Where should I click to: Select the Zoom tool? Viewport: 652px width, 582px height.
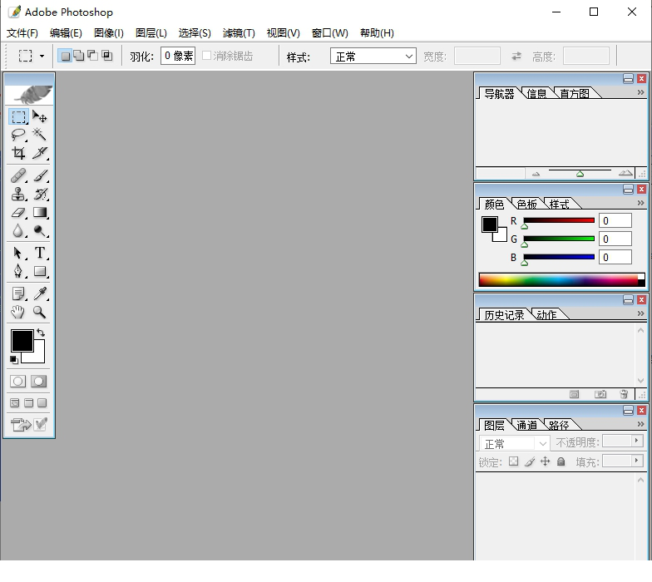[x=40, y=312]
